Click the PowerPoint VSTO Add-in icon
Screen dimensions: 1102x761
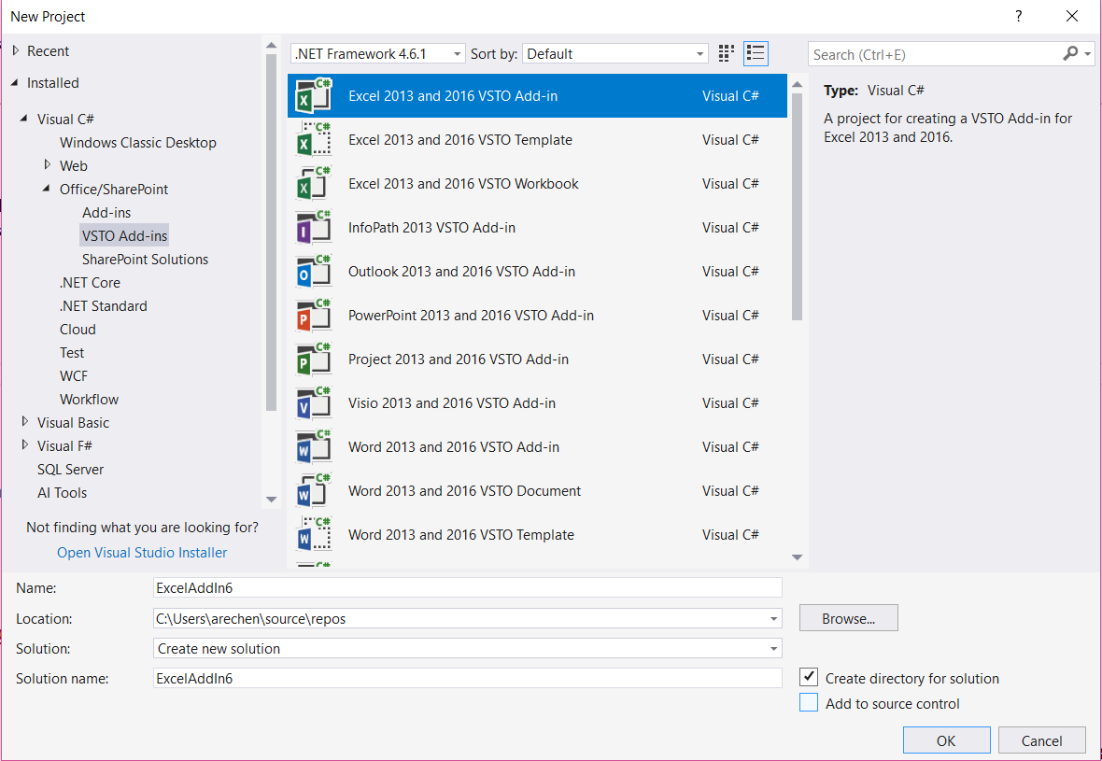point(314,316)
